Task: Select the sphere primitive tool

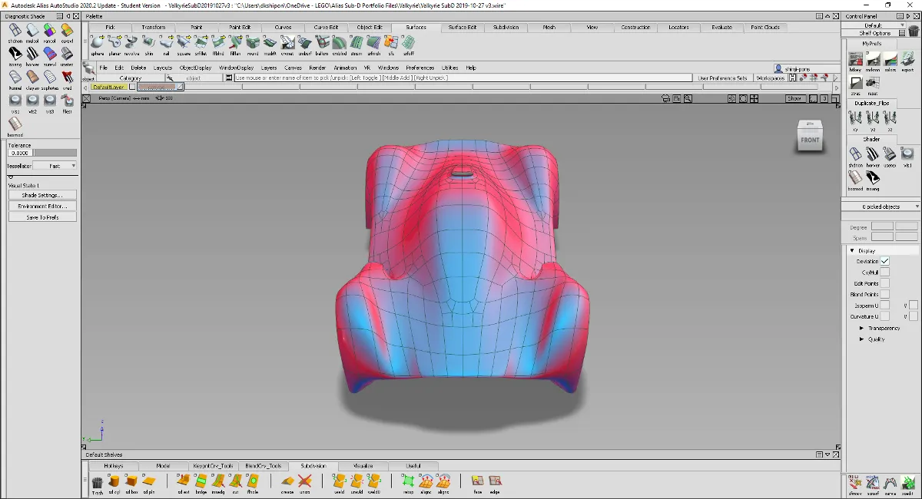Action: pyautogui.click(x=97, y=43)
